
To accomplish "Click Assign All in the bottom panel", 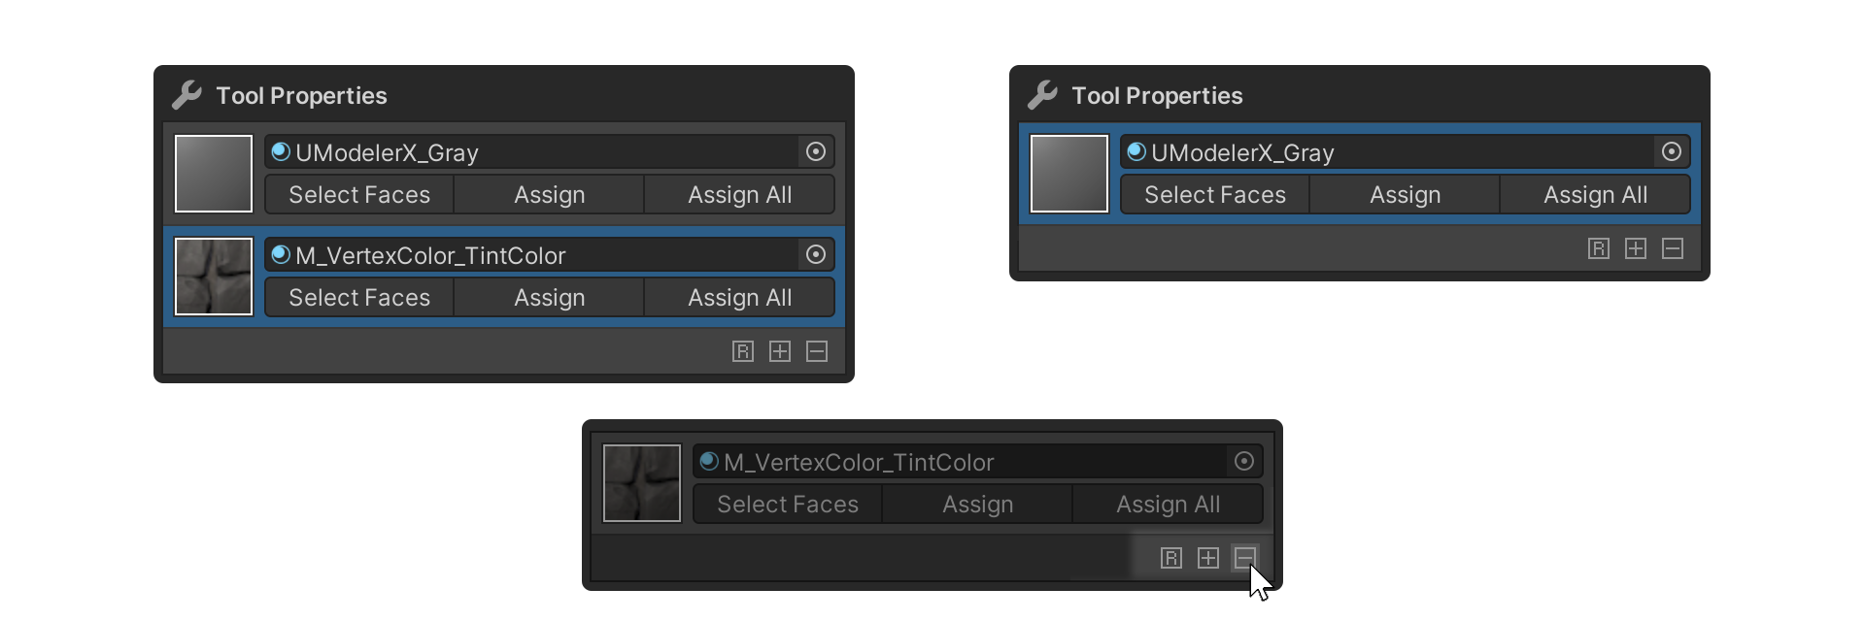I will point(1169,505).
